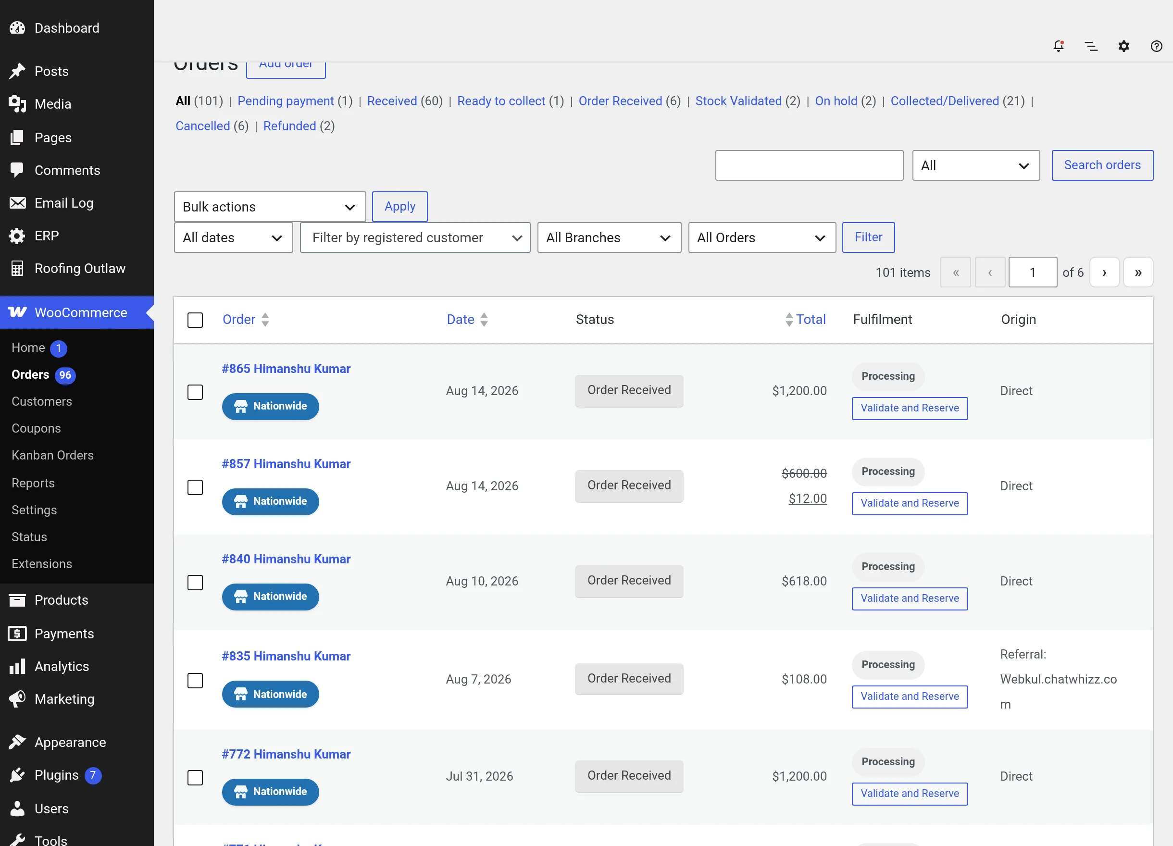
Task: Click the Products archive icon
Action: point(17,600)
